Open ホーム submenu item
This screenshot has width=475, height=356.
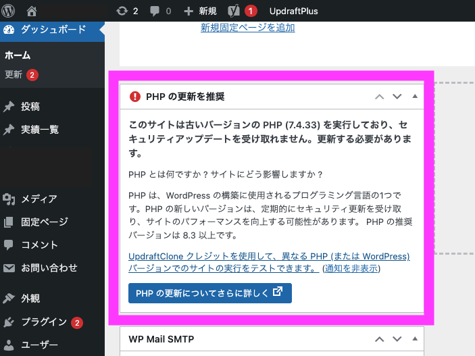[x=18, y=55]
